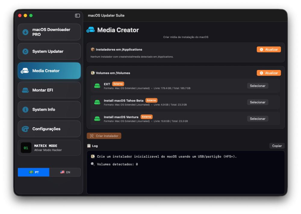Select the Media Creator sidebar item
The image size is (301, 214).
pos(49,71)
